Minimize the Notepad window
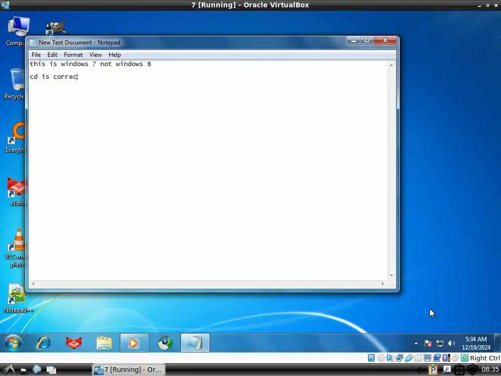Viewport: 501px width, 376px height. (353, 41)
